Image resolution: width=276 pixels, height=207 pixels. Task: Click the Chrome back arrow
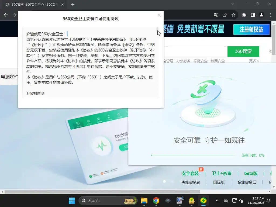pyautogui.click(x=6, y=15)
